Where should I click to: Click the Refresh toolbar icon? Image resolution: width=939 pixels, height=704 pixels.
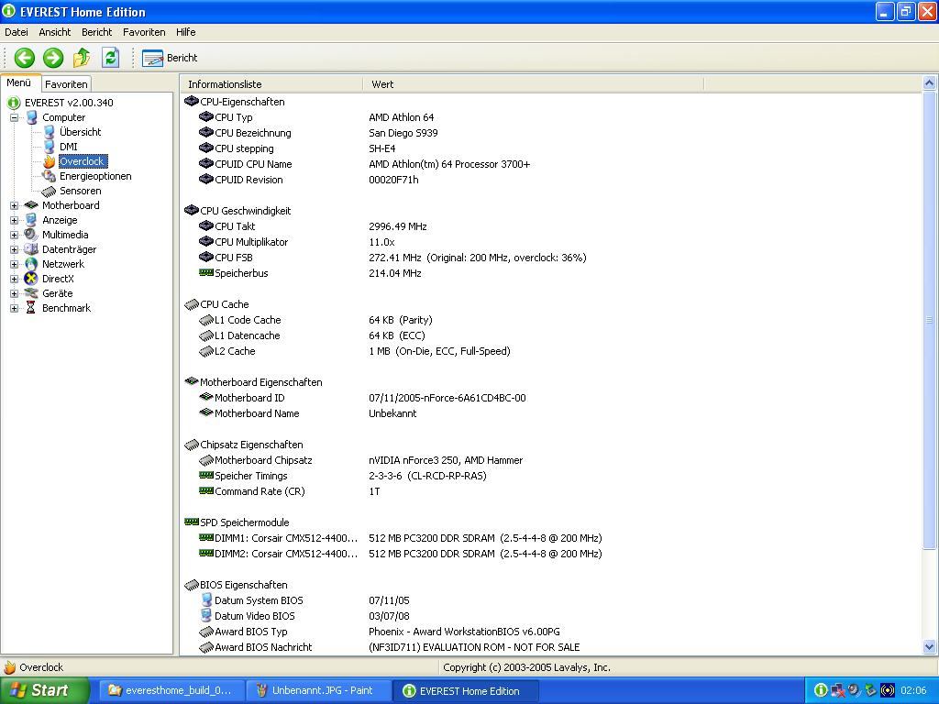(110, 58)
